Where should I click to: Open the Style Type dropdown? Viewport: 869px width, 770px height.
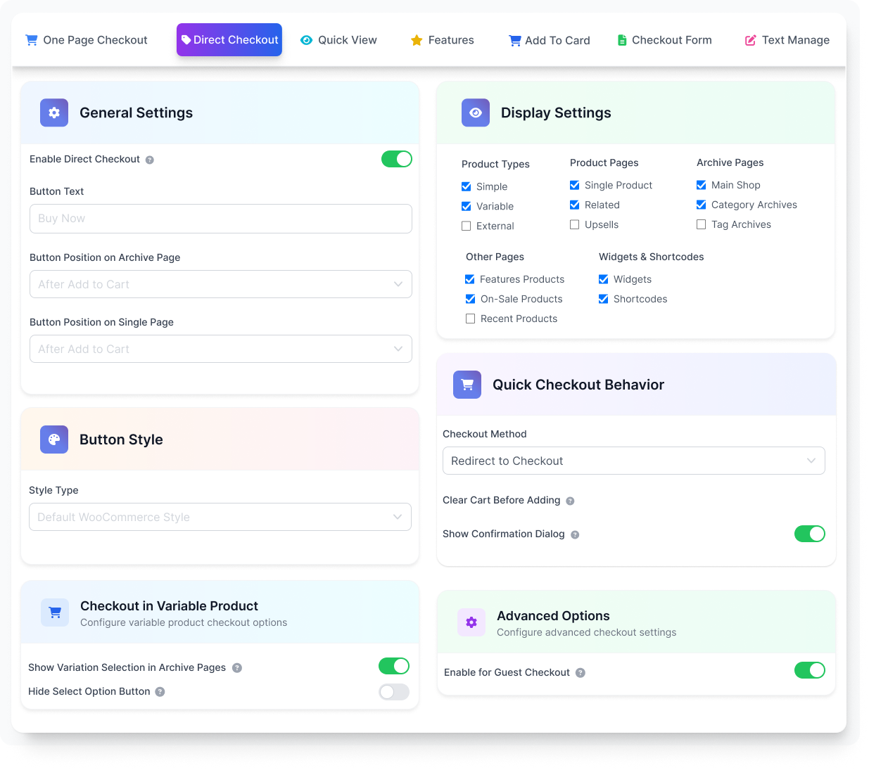tap(220, 517)
